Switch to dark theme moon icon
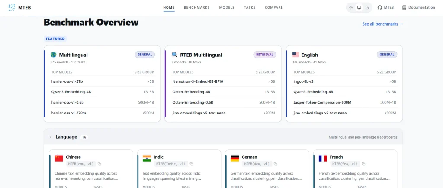The height and width of the screenshot is (188, 443). pyautogui.click(x=367, y=8)
